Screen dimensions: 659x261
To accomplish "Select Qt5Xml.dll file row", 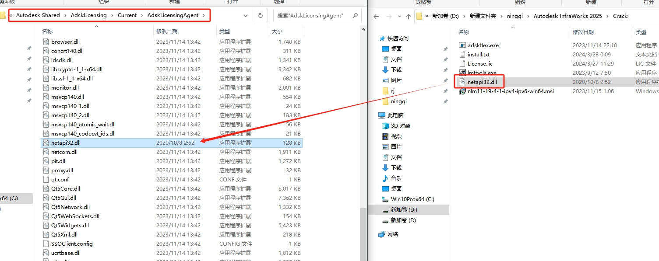I will click(172, 234).
